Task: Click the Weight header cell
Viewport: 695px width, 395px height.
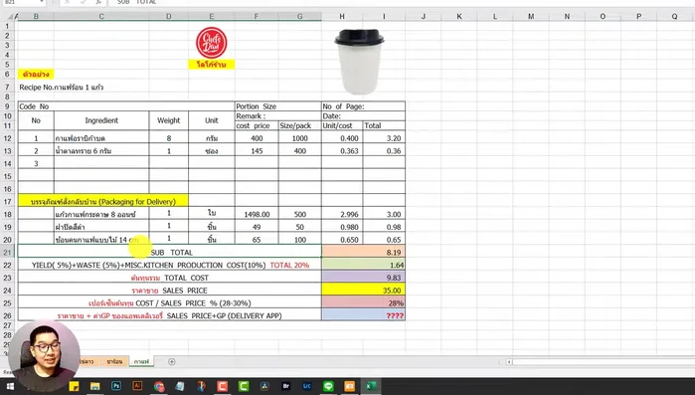Action: click(168, 120)
